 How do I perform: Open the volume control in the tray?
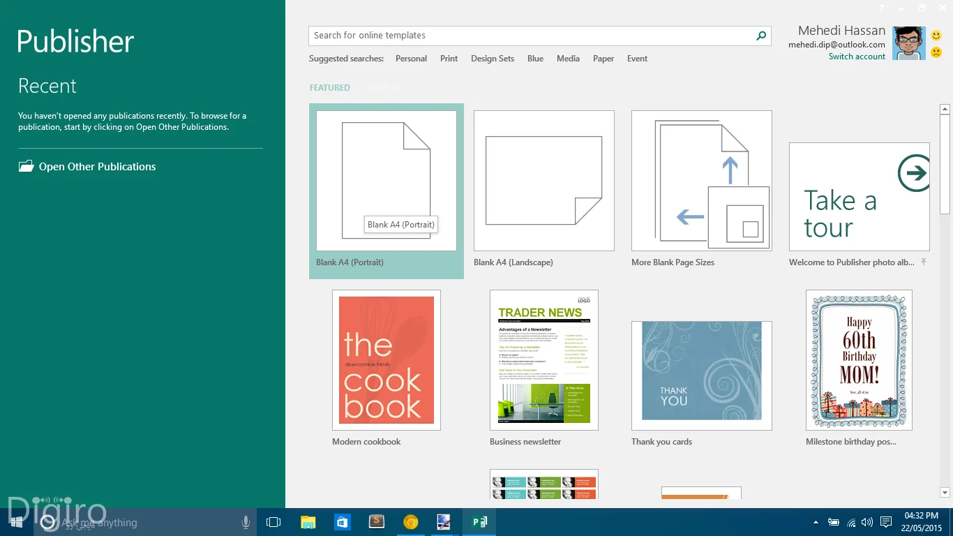pos(867,522)
